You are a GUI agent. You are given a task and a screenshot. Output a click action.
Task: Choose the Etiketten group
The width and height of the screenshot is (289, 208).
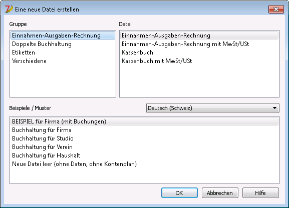(63, 52)
